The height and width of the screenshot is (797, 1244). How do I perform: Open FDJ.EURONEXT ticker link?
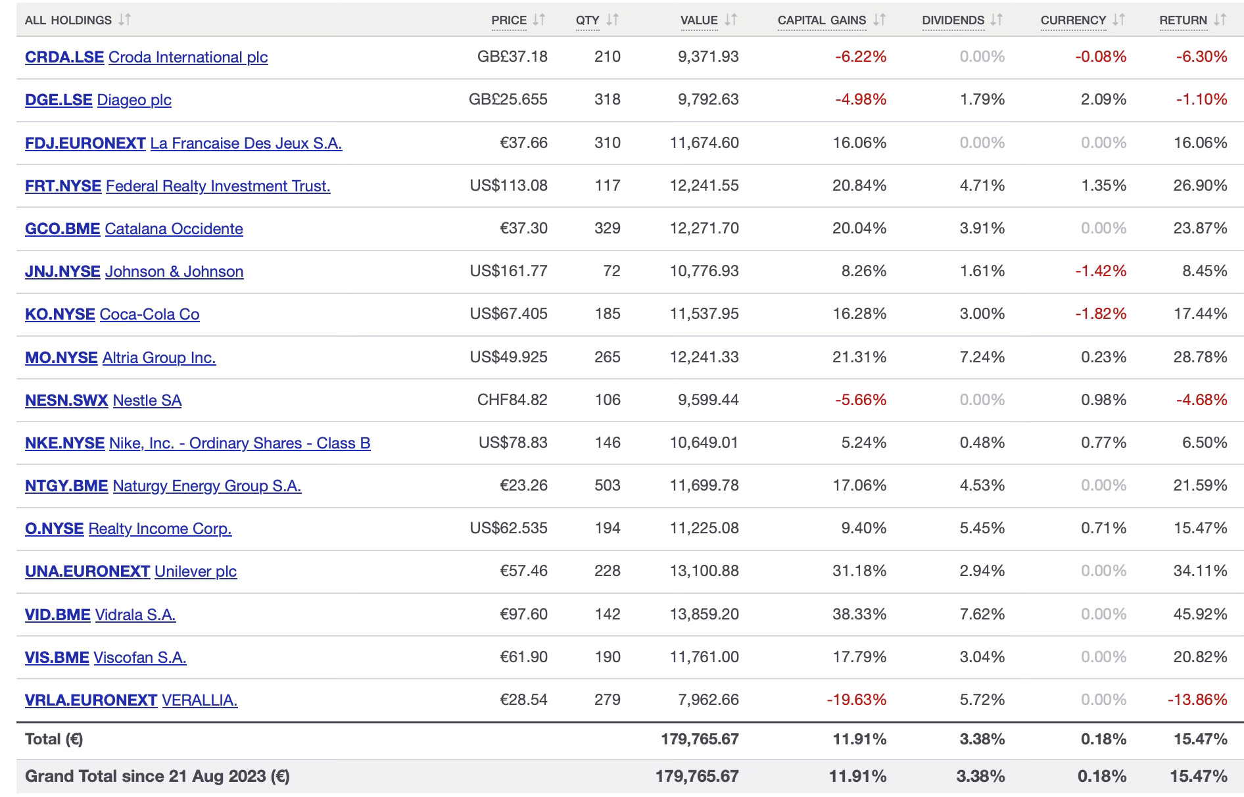pos(85,143)
